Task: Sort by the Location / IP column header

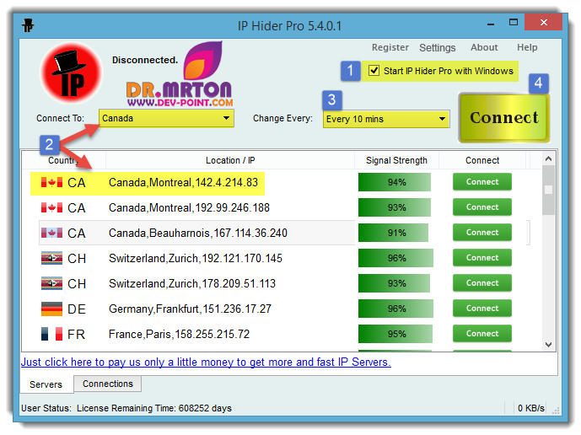Action: [x=230, y=160]
